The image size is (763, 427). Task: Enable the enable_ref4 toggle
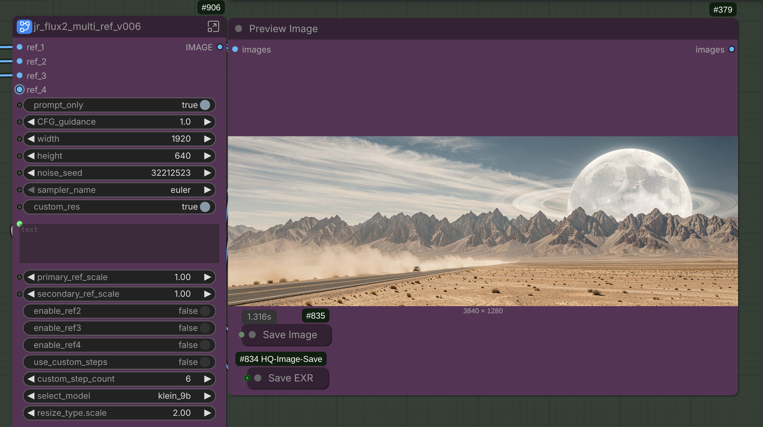tap(205, 345)
